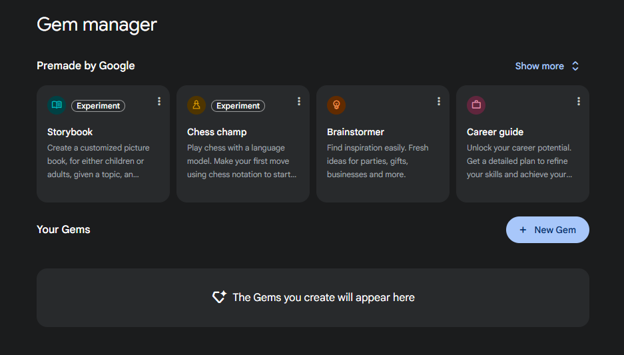Expand premade Gems with Show more
The width and height of the screenshot is (624, 355).
point(539,66)
